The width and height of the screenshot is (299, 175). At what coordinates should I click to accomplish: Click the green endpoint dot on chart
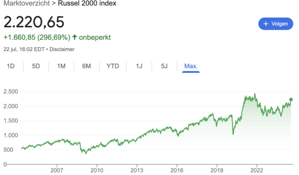[291, 99]
